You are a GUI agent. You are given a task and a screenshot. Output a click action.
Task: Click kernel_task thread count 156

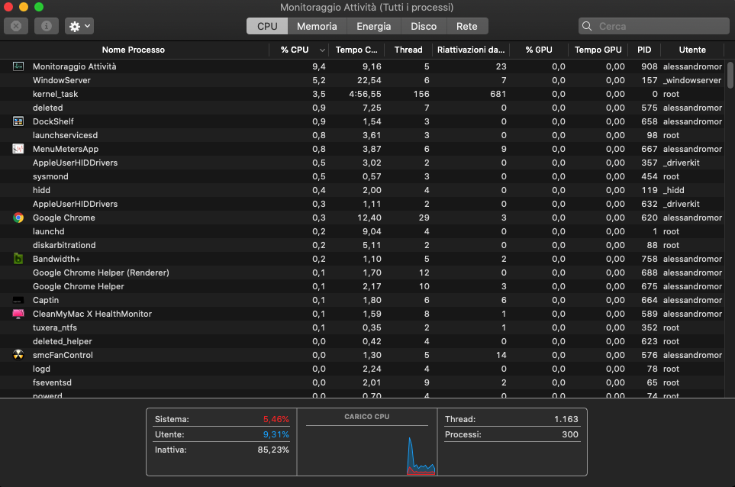(x=421, y=94)
